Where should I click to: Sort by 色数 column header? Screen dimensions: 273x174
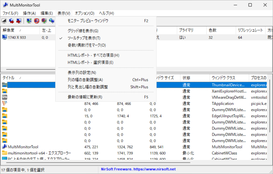(x=221, y=30)
